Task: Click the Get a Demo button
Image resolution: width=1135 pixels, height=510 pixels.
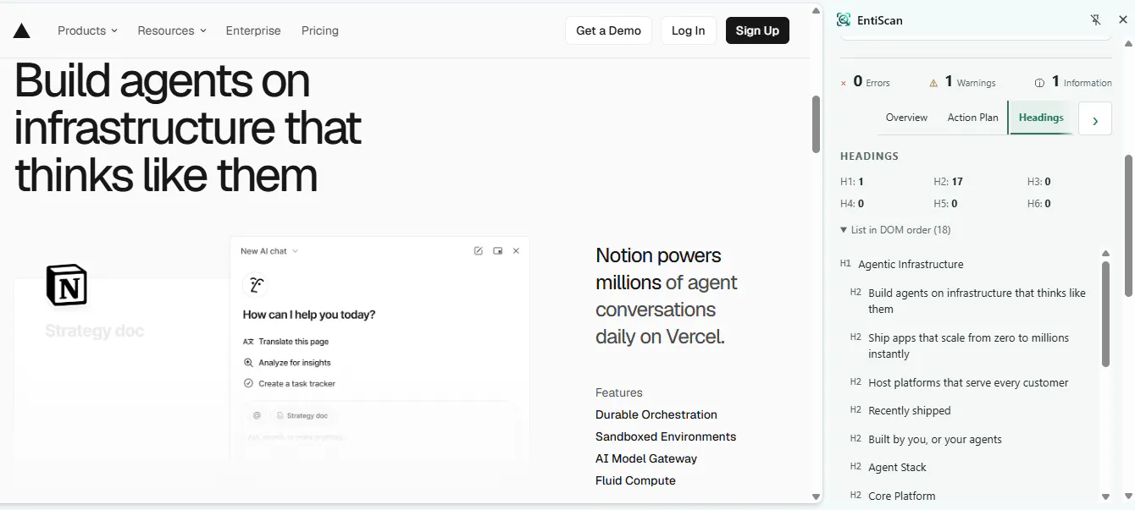Action: (x=609, y=30)
